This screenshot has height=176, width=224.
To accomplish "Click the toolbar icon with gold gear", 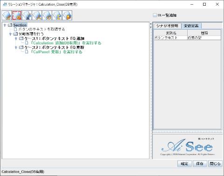I will 47,15.
